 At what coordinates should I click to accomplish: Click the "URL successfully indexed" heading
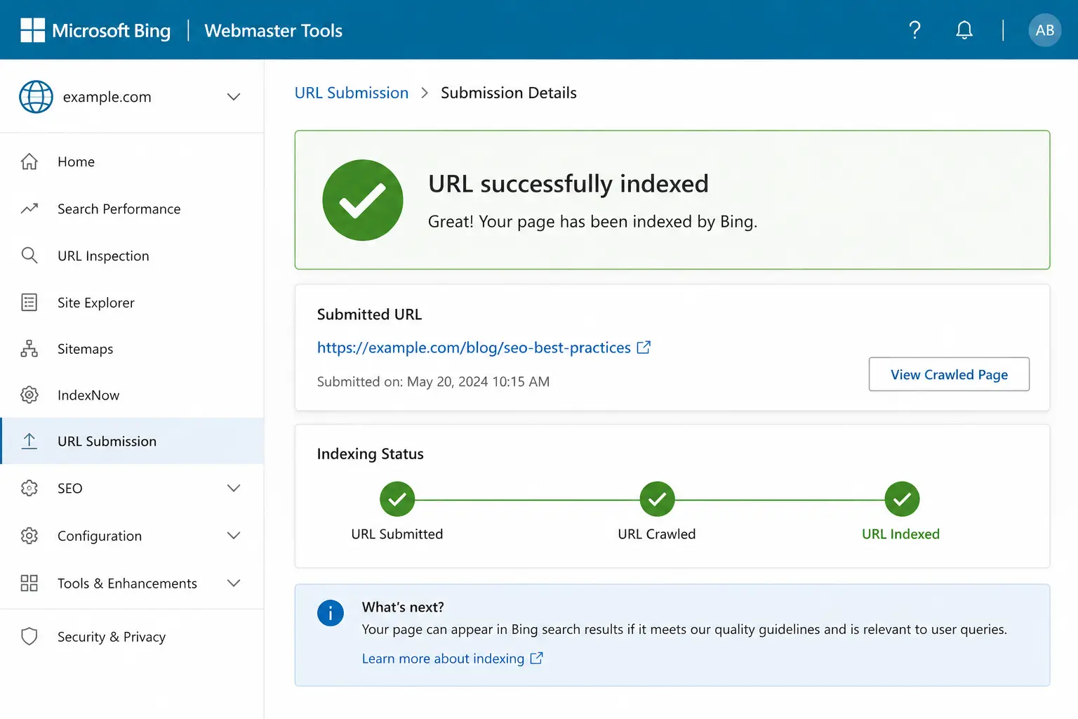point(568,184)
